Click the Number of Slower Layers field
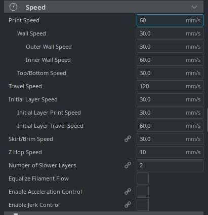The height and width of the screenshot is (215, 208). [x=170, y=165]
